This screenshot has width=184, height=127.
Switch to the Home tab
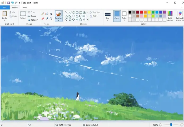[x=15, y=7]
